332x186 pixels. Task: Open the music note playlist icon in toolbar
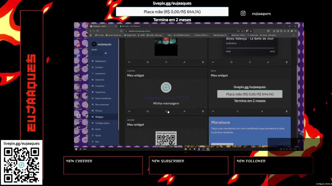point(274,31)
